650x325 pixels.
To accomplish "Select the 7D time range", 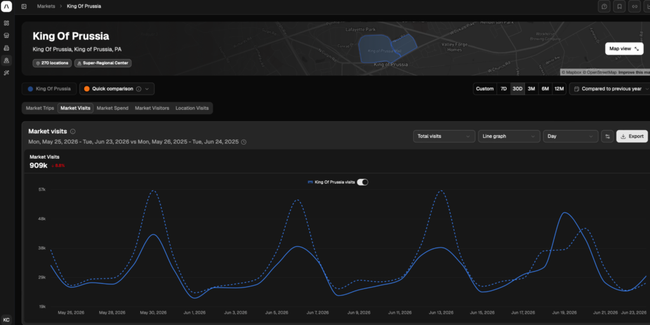I will [503, 89].
